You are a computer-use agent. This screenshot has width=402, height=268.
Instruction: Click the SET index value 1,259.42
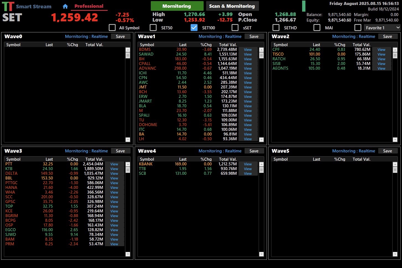(x=74, y=18)
